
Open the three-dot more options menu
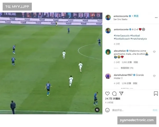pos(156,18)
